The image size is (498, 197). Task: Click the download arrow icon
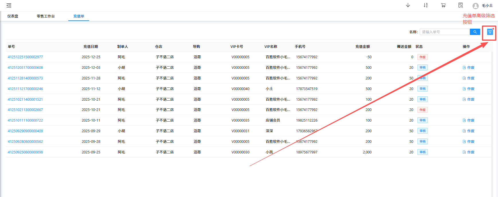tap(408, 5)
